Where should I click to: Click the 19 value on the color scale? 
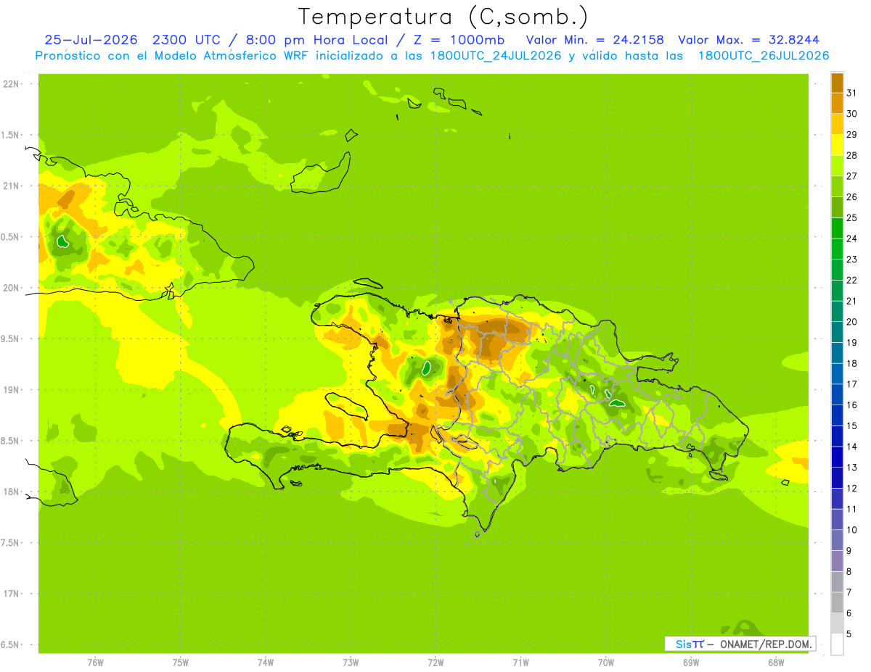pos(851,342)
